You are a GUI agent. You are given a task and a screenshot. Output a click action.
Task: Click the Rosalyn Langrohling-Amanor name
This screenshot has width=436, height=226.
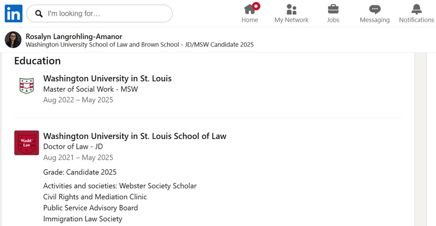(x=74, y=36)
